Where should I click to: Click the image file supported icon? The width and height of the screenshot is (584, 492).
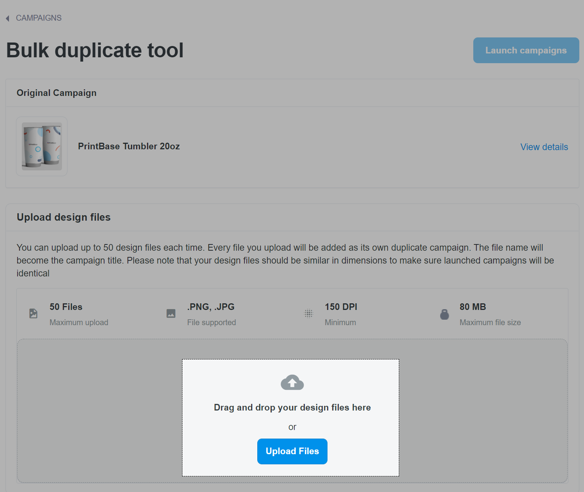point(171,313)
